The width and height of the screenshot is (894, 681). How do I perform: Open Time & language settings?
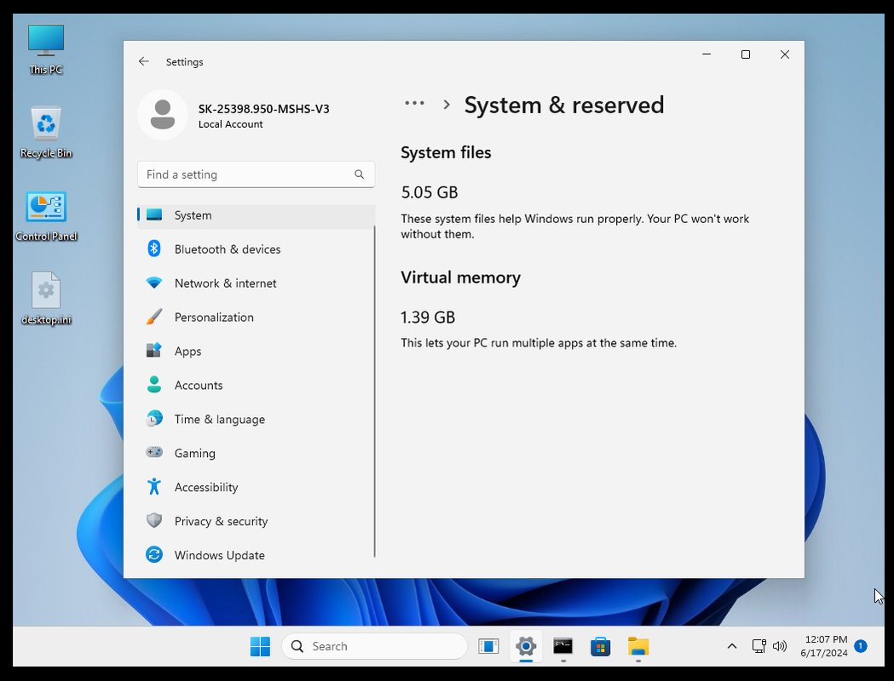click(x=256, y=419)
